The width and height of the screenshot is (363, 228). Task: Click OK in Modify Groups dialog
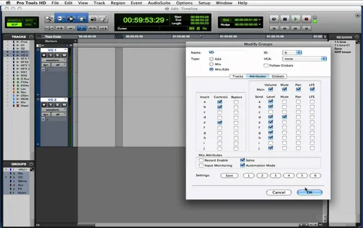tap(310, 192)
